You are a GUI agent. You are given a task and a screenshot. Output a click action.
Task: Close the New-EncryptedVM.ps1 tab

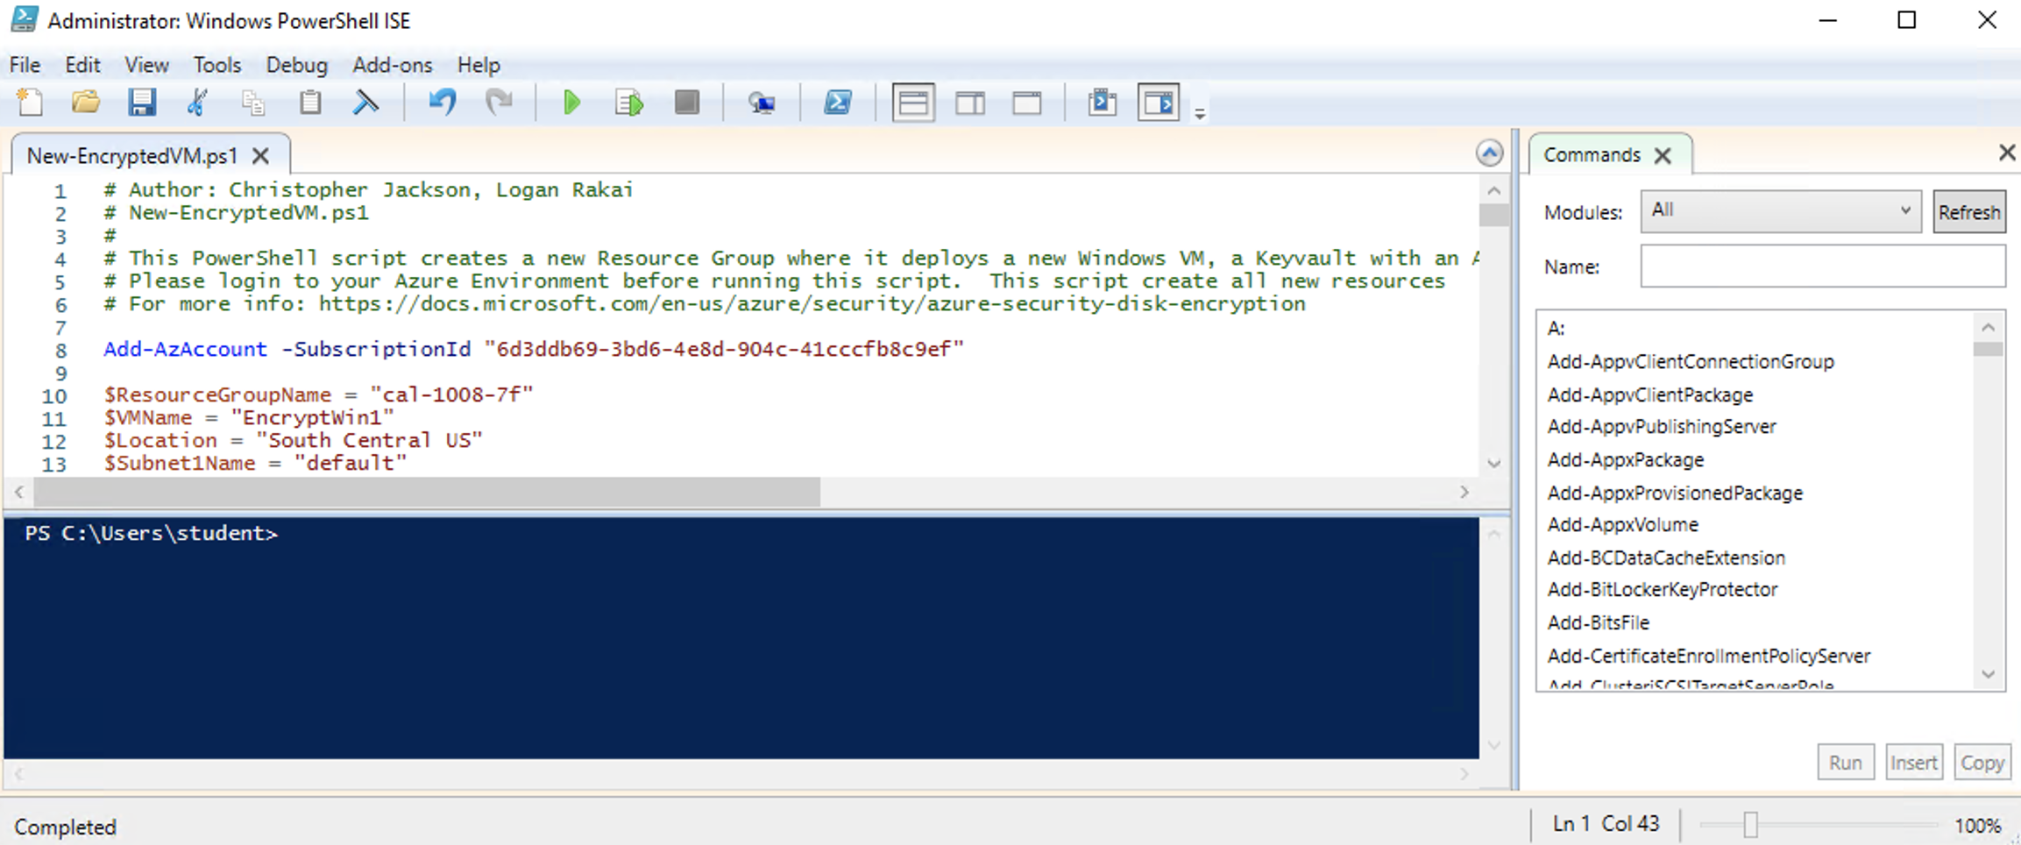point(260,156)
